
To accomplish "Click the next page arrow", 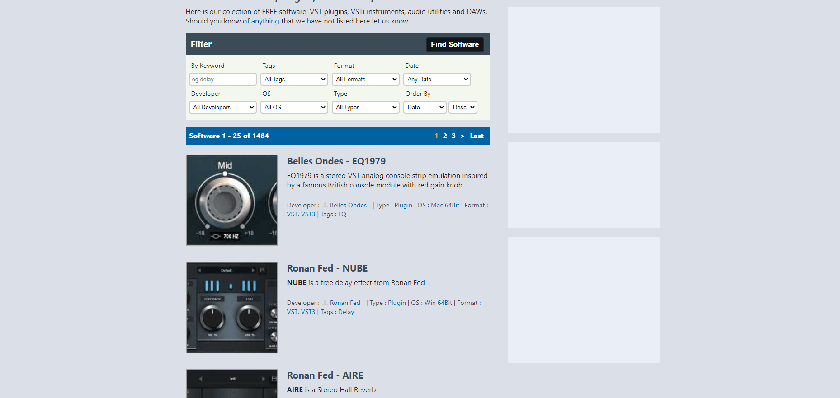I will 462,136.
